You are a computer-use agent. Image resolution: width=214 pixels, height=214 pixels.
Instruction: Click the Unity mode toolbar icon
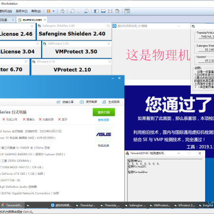pyautogui.click(x=117, y=11)
